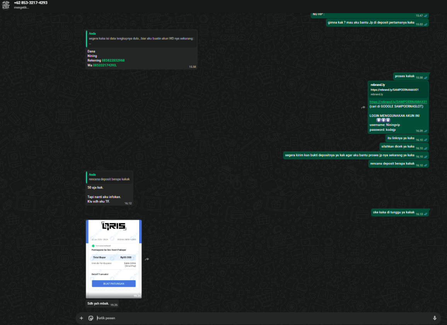Click "Klu sdh aku TF." text
Screen dimensions: 447x325
coord(98,202)
